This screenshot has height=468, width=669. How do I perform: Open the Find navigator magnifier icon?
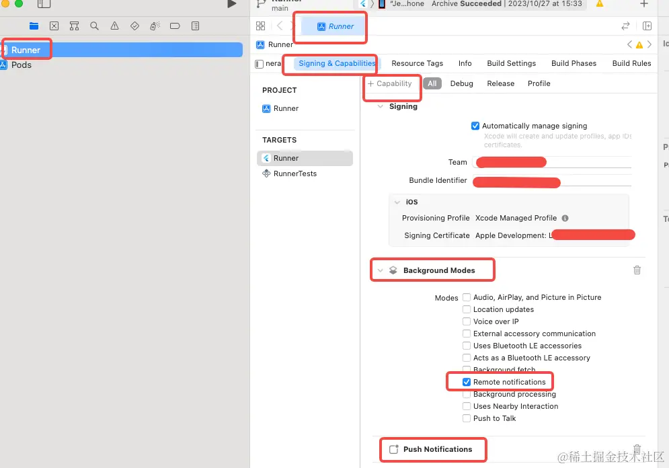tap(94, 26)
